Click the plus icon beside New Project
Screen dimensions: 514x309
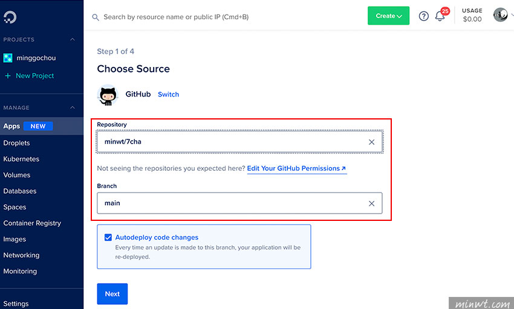(x=8, y=75)
